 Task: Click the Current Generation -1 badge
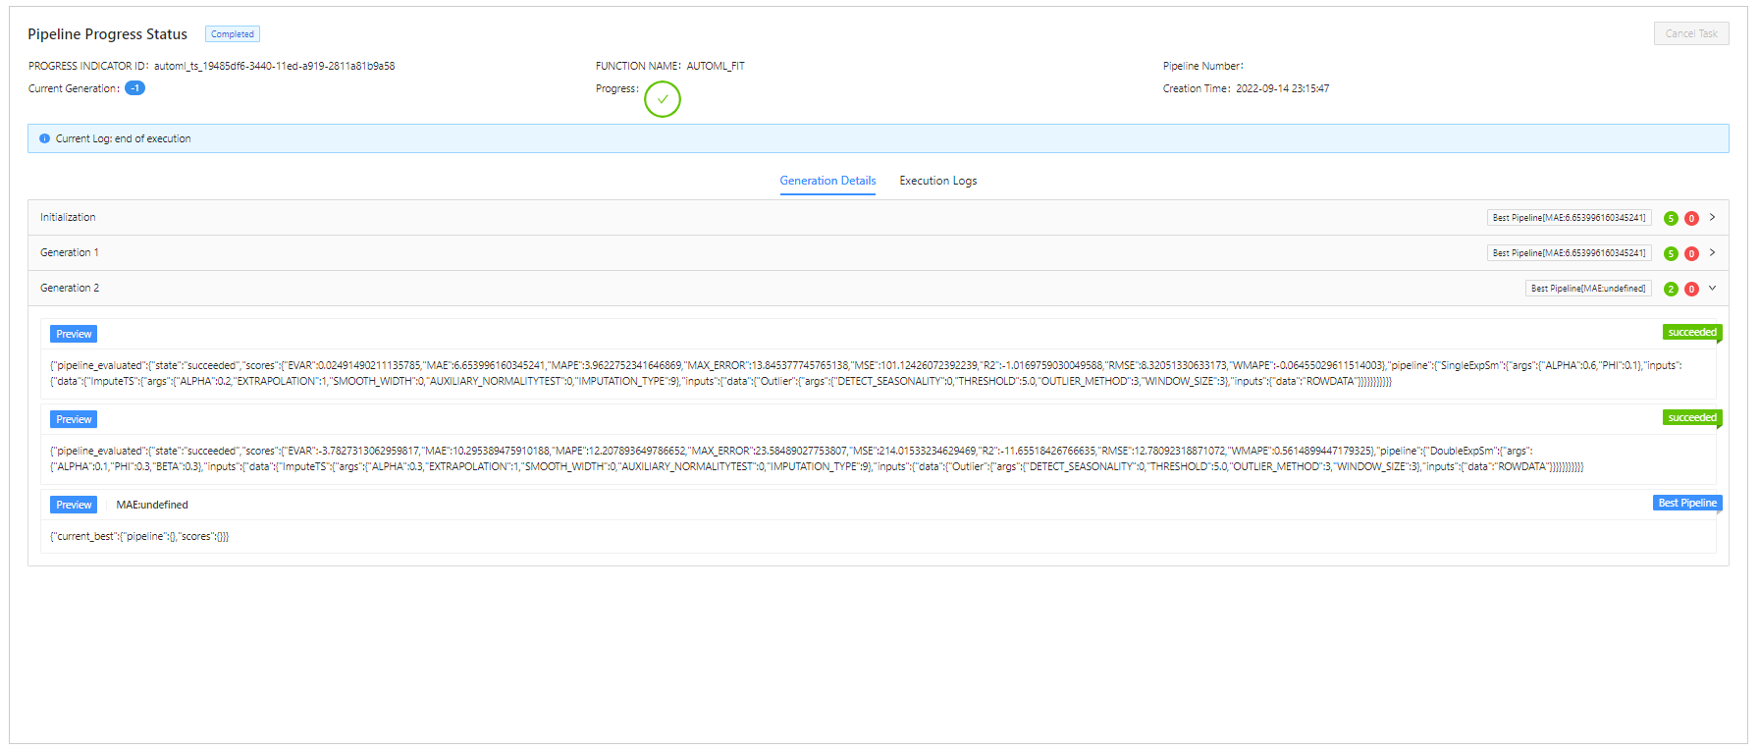[x=134, y=88]
